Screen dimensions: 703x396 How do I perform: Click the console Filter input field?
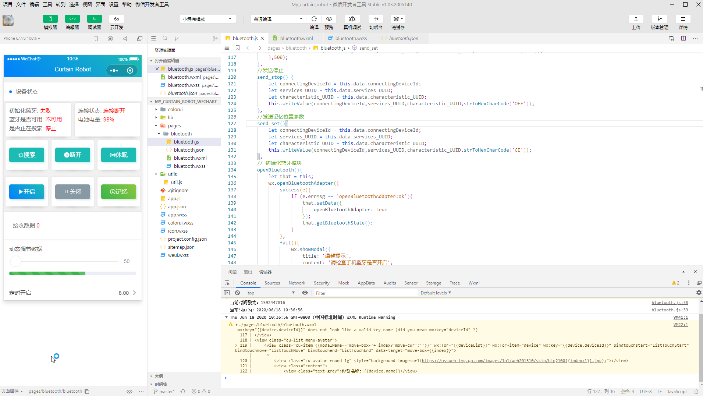366,293
